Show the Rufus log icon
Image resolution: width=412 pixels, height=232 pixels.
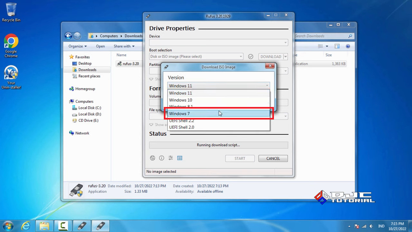coord(180,158)
